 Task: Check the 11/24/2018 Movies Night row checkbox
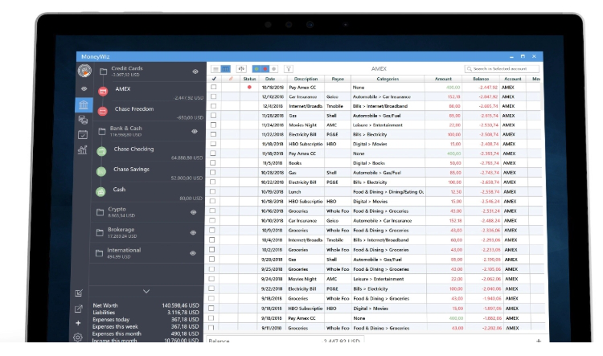(213, 125)
